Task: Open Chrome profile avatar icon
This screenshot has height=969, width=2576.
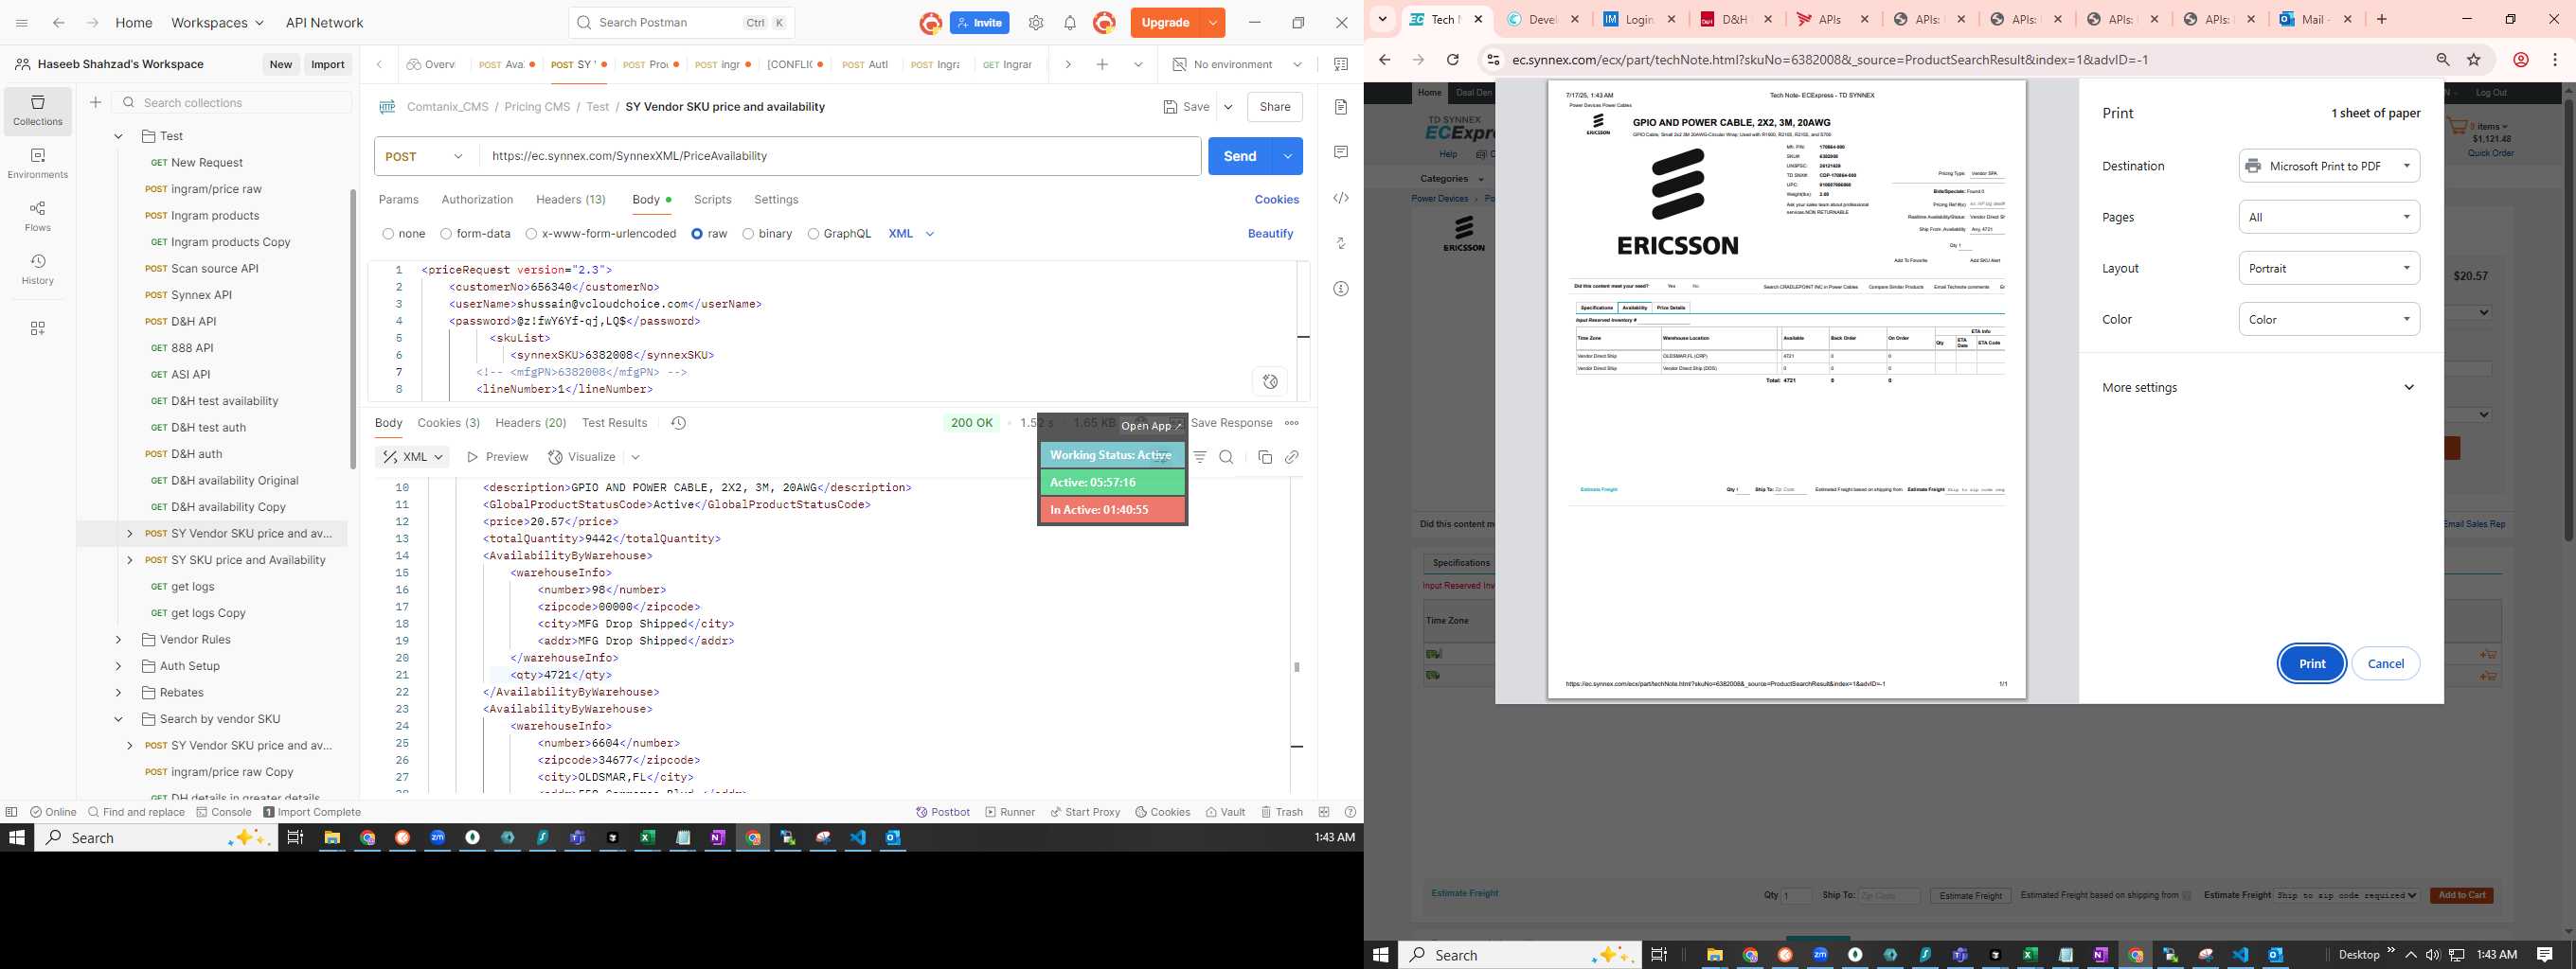Action: tap(2521, 60)
